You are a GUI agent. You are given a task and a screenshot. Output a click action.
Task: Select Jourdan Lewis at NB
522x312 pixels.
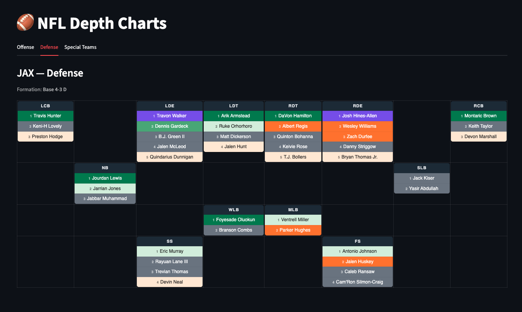[x=105, y=178]
